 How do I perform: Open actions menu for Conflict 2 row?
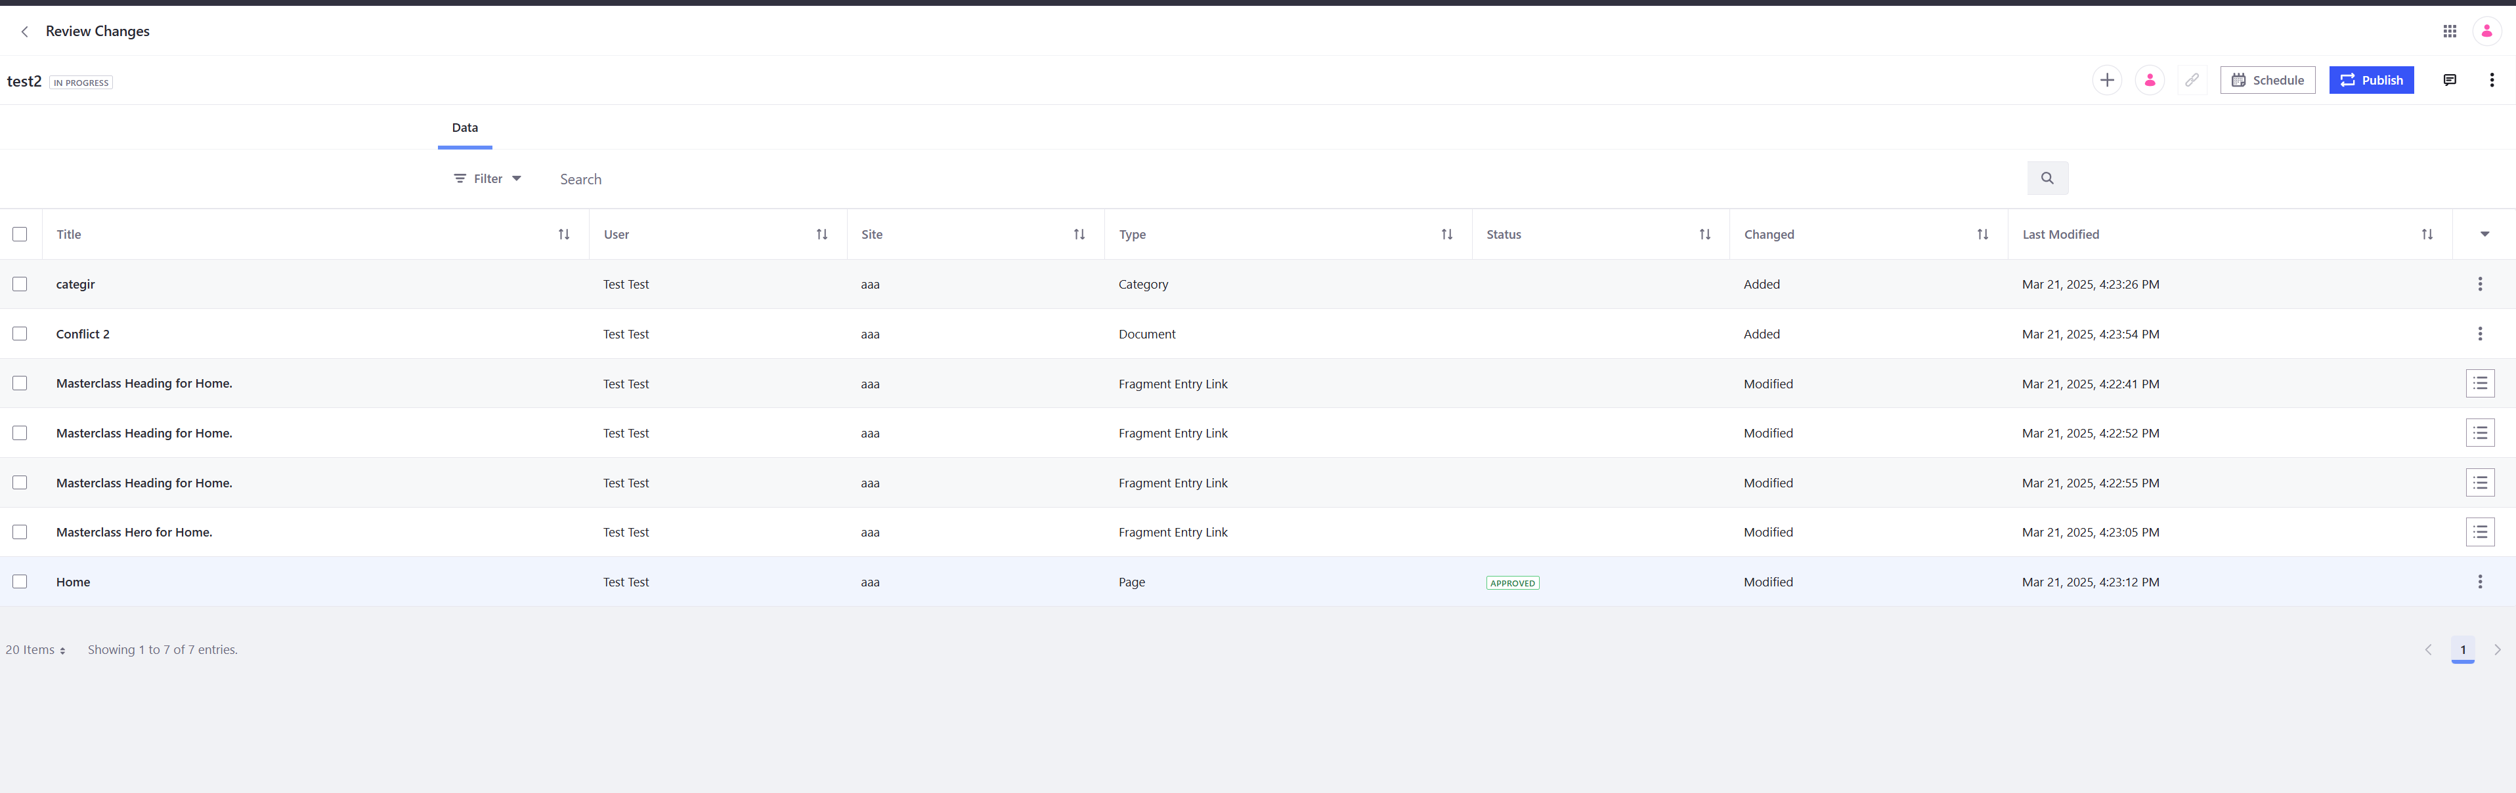point(2479,334)
